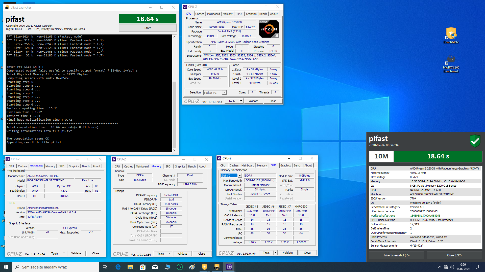Show hidden system tray icons
This screenshot has width=485, height=272.
coord(440,267)
